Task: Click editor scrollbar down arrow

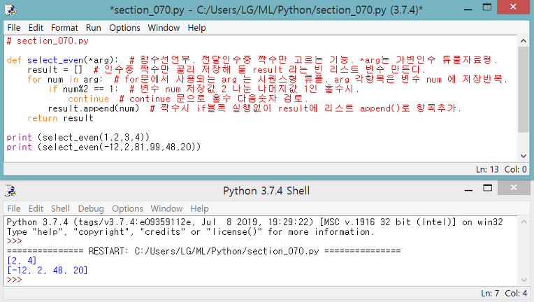Action: coord(523,156)
